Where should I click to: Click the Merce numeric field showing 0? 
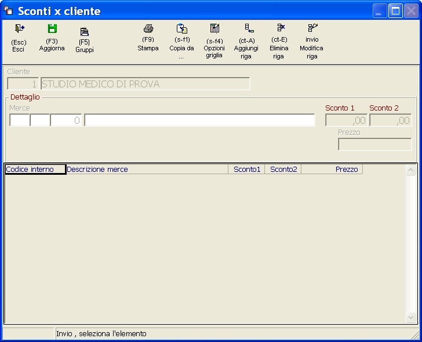[66, 120]
